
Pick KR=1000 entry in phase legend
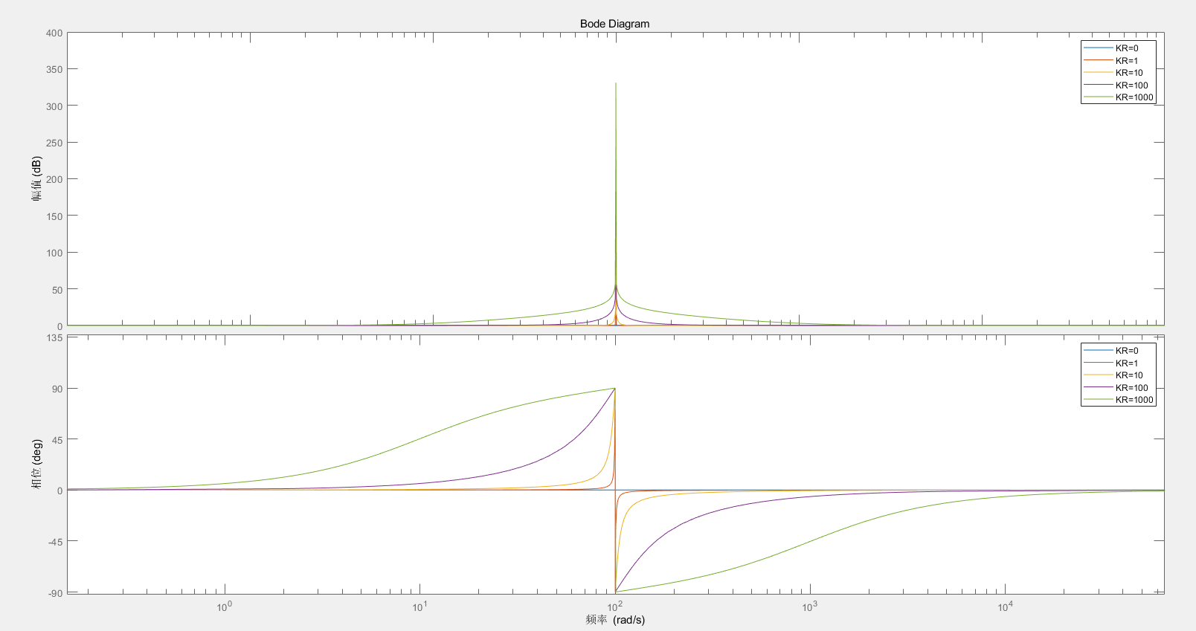[1134, 400]
